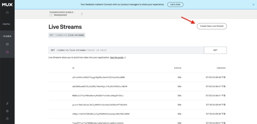
Task: Open the Assets icon under Video
Action: 7,44
